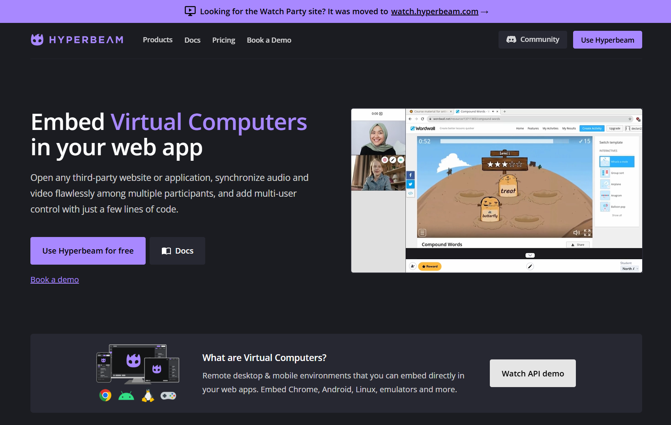Click the Android robot icon

tap(126, 396)
